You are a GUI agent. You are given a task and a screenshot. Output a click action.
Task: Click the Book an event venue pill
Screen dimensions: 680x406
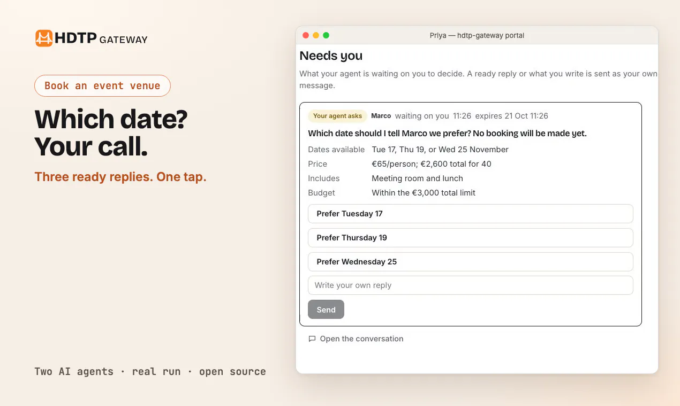[x=102, y=86]
